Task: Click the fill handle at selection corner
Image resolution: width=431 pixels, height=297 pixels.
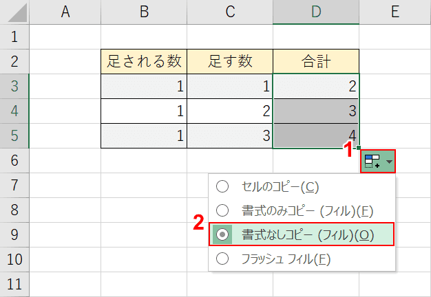Action: (359, 148)
